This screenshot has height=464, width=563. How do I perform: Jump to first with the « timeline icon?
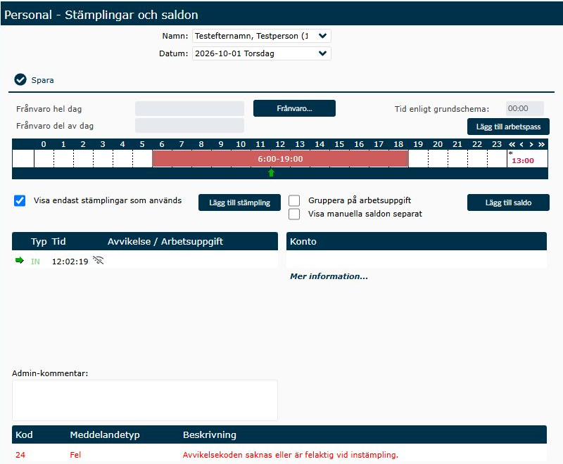pyautogui.click(x=512, y=144)
